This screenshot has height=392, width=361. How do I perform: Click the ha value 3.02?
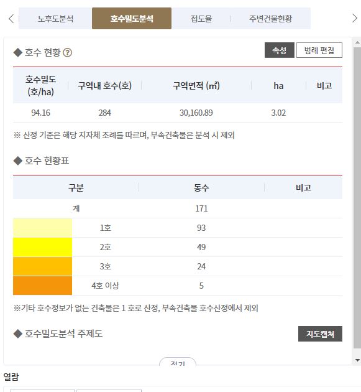278,113
